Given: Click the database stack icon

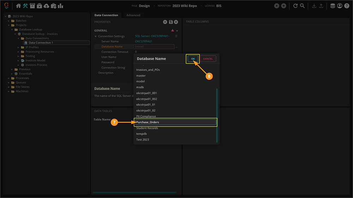Looking at the screenshot, I should (333, 6).
